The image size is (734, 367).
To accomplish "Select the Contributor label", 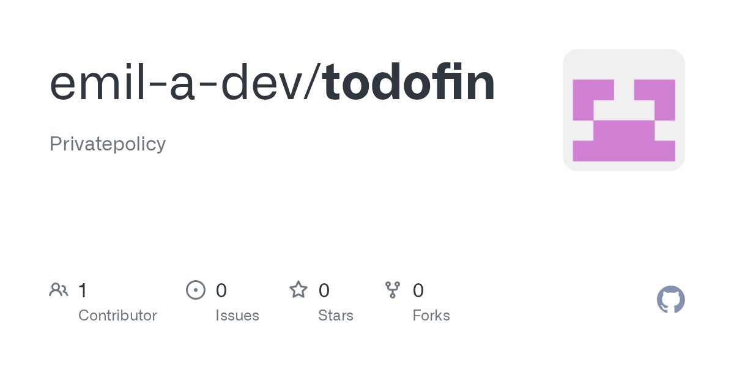I will coord(117,316).
